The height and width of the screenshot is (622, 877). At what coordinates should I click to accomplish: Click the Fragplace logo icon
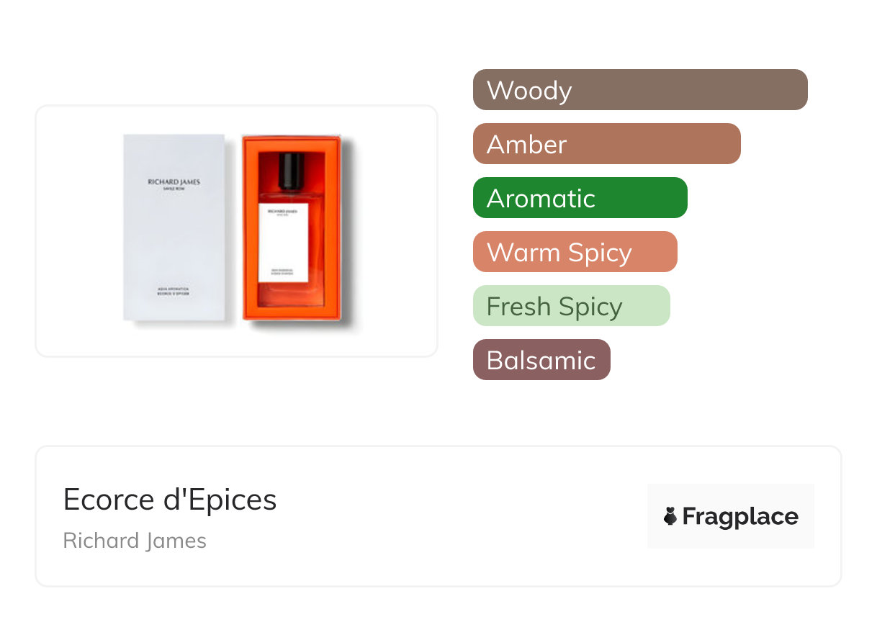670,516
